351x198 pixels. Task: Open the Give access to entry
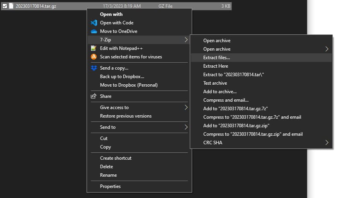pos(139,107)
